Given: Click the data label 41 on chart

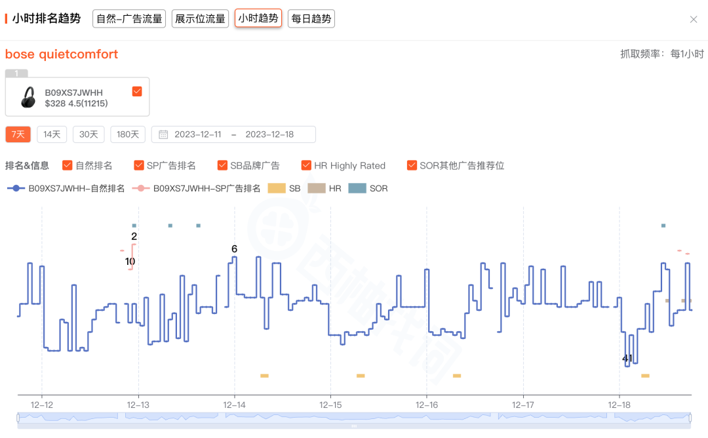Looking at the screenshot, I should (627, 359).
